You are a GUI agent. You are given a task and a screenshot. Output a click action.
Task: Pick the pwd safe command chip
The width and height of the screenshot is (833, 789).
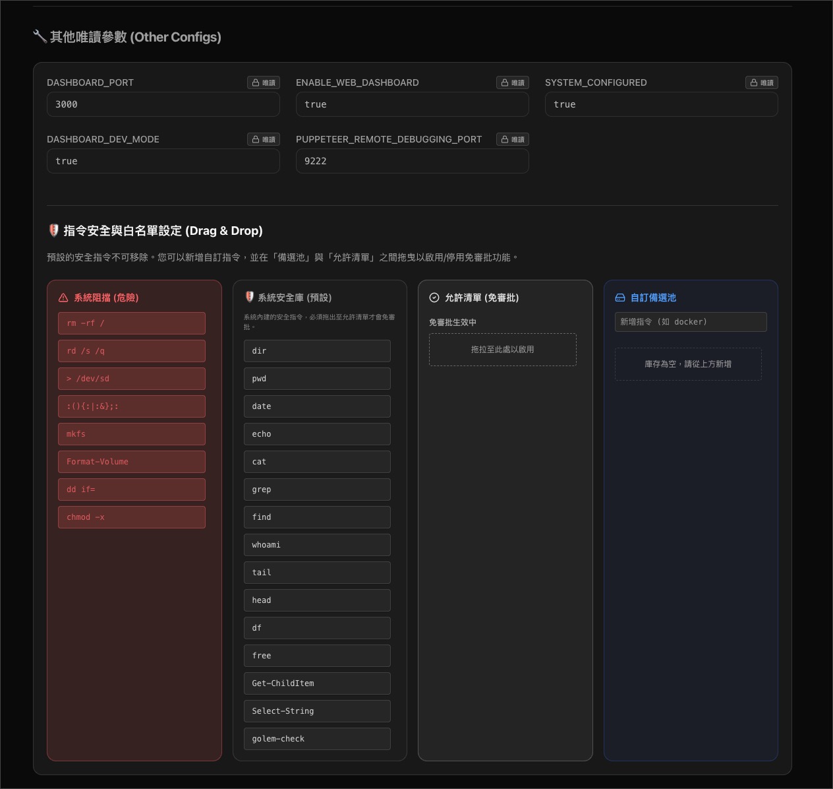[317, 379]
